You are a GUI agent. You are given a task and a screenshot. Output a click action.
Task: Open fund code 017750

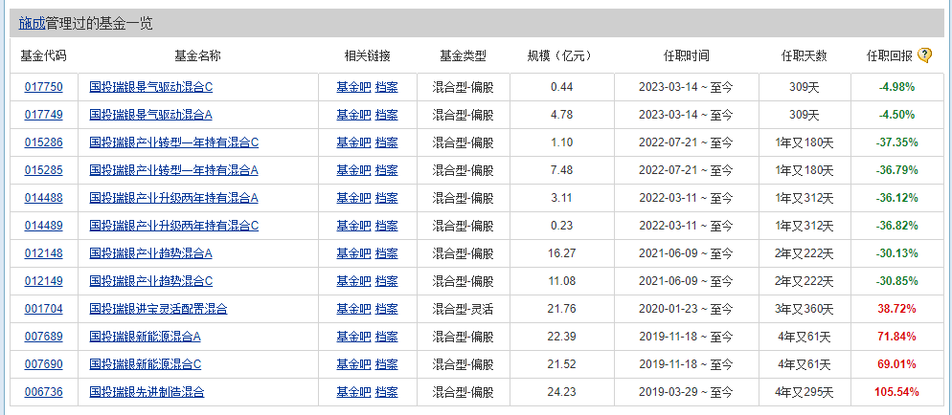tap(44, 87)
